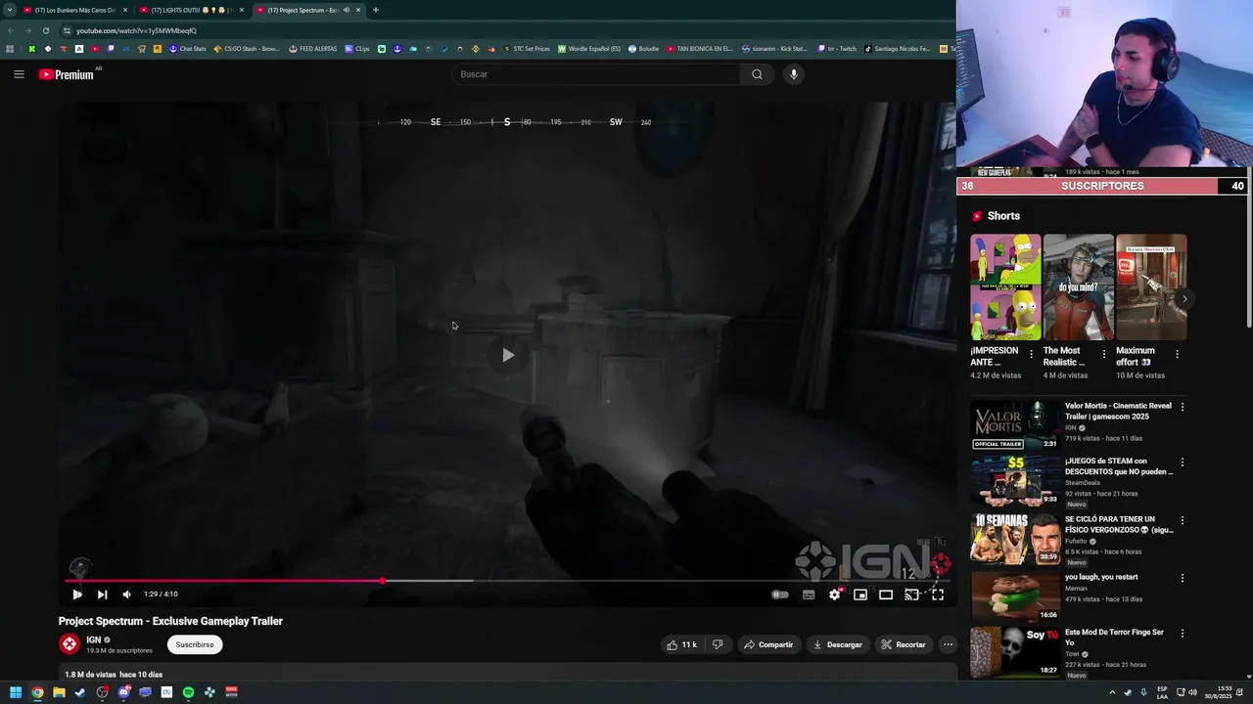This screenshot has height=704, width=1253.
Task: Open options for ¡IMPRESIONANTE short
Action: point(1031,355)
